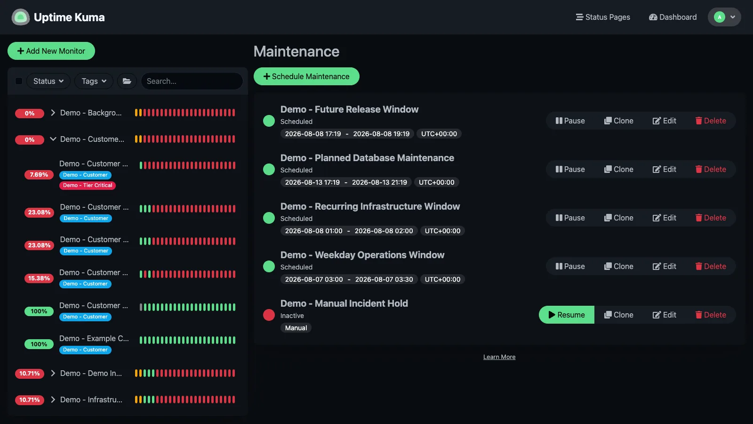
Task: Delete Manual Incident Hold maintenance
Action: pyautogui.click(x=711, y=315)
